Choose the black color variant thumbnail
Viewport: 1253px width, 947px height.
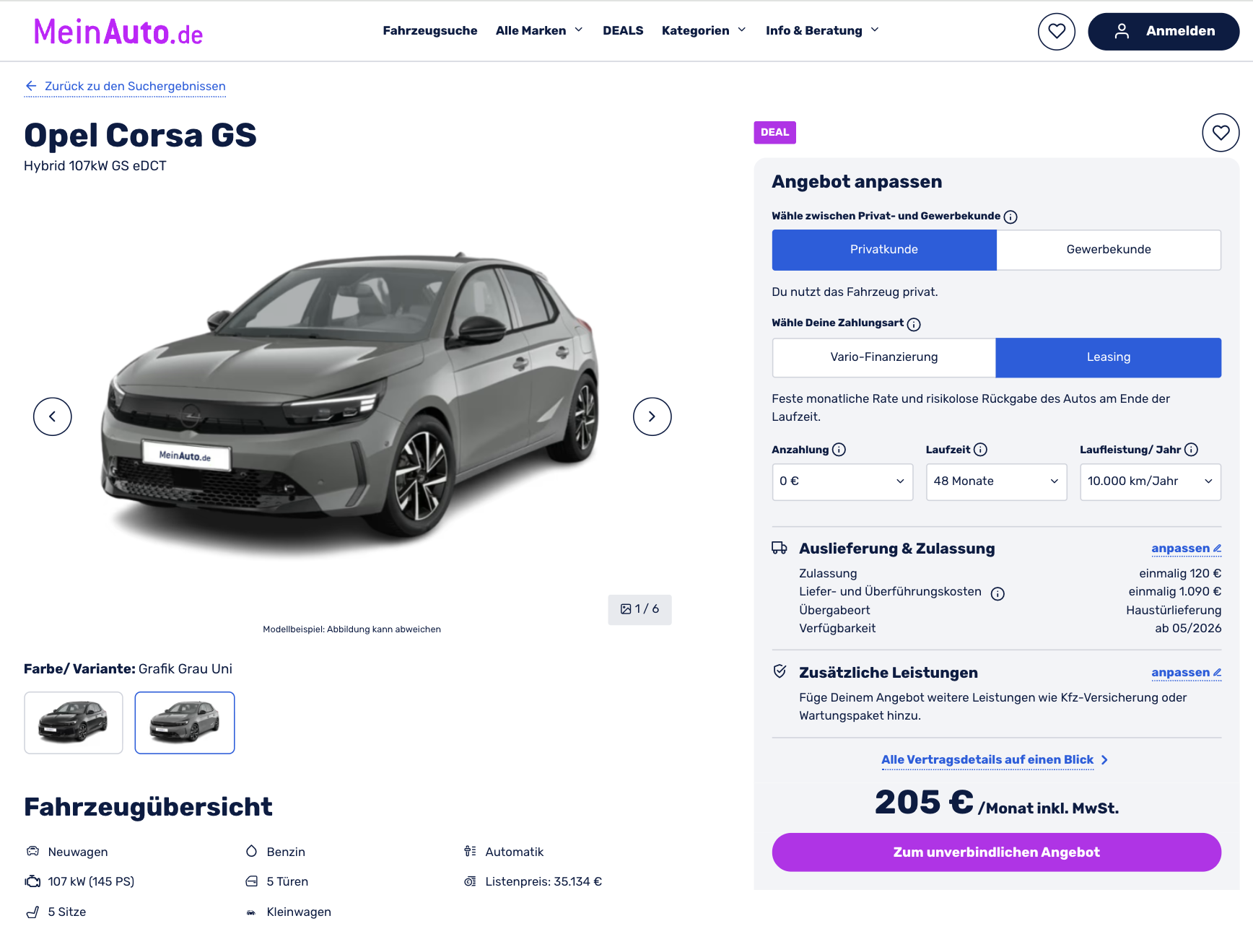coord(74,723)
